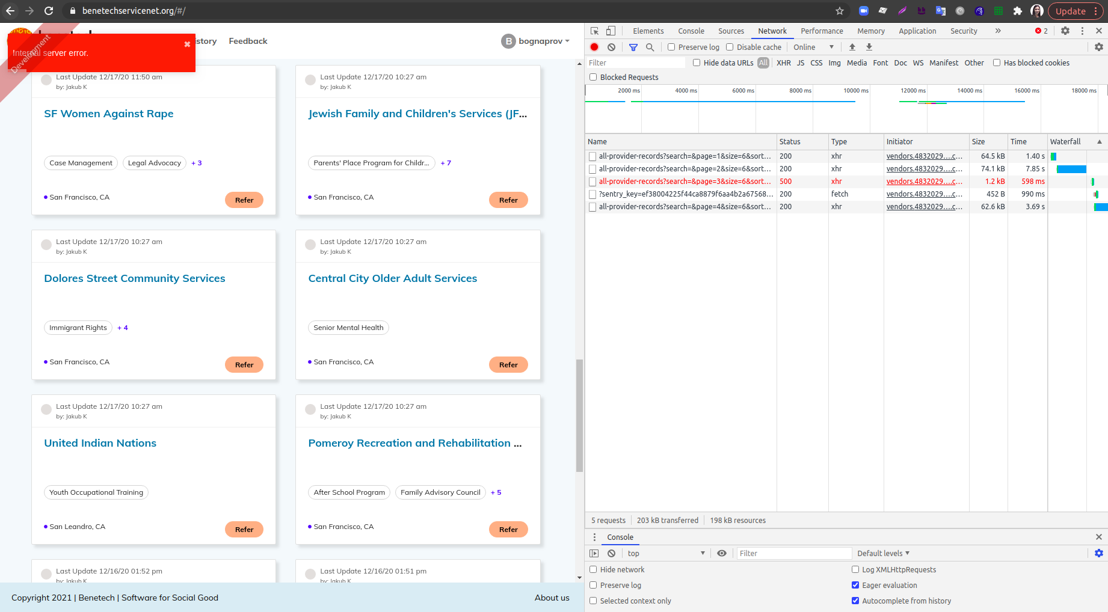1108x612 pixels.
Task: Open the Application tab
Action: [x=917, y=31]
